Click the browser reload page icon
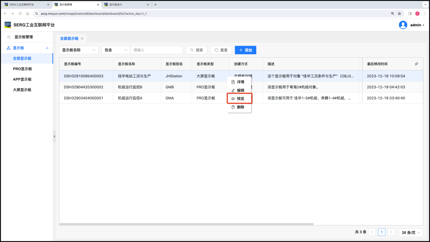Image resolution: width=430 pixels, height=242 pixels. 20,14
